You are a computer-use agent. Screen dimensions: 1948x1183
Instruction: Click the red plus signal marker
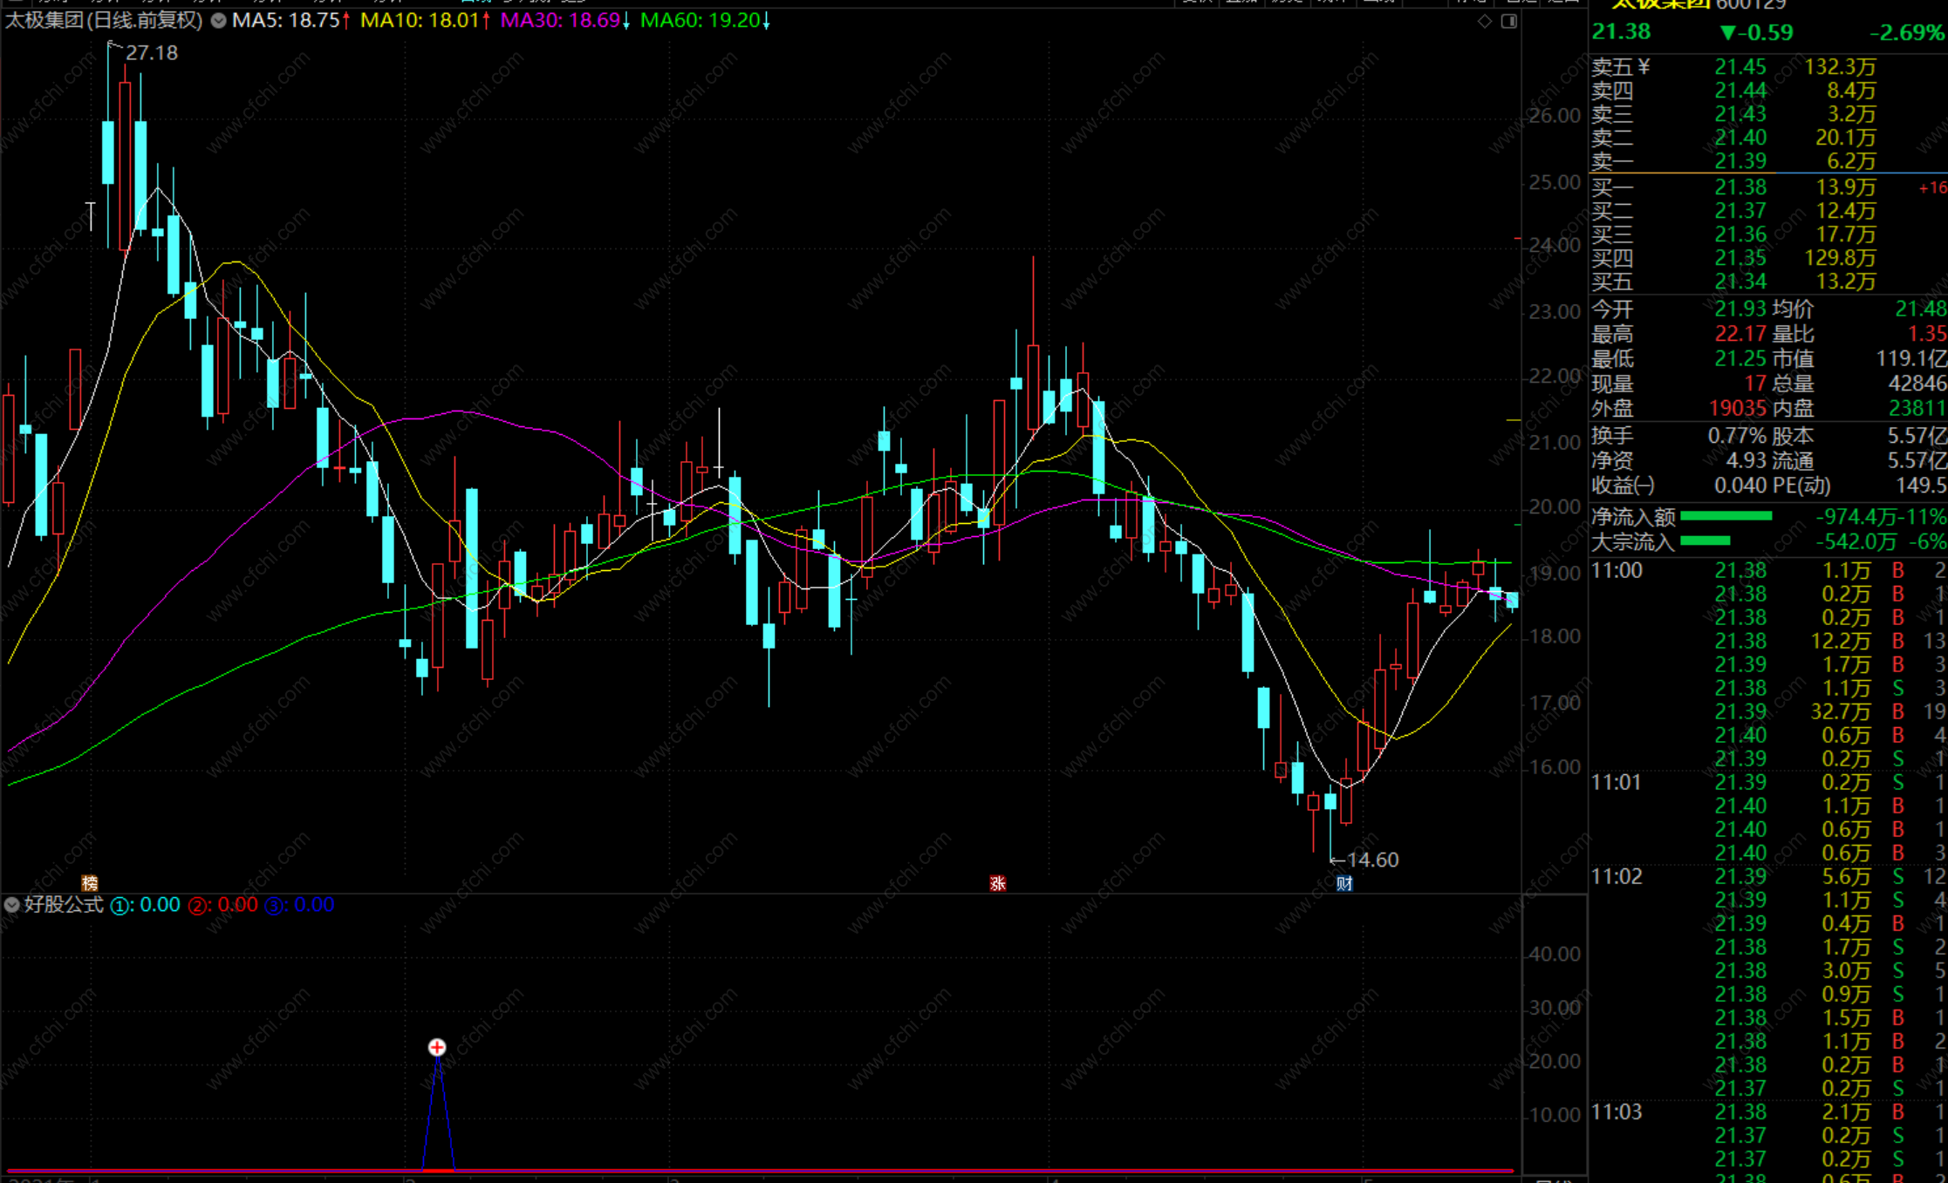pos(437,1047)
